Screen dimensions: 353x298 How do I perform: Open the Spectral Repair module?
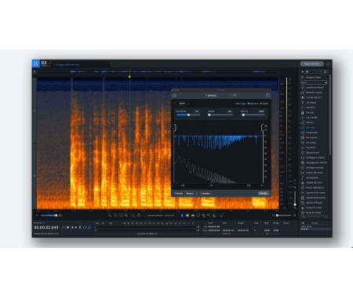315,202
